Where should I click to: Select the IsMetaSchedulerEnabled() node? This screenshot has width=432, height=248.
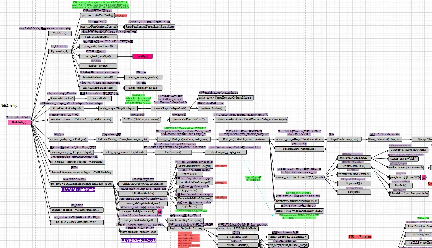click(98, 88)
